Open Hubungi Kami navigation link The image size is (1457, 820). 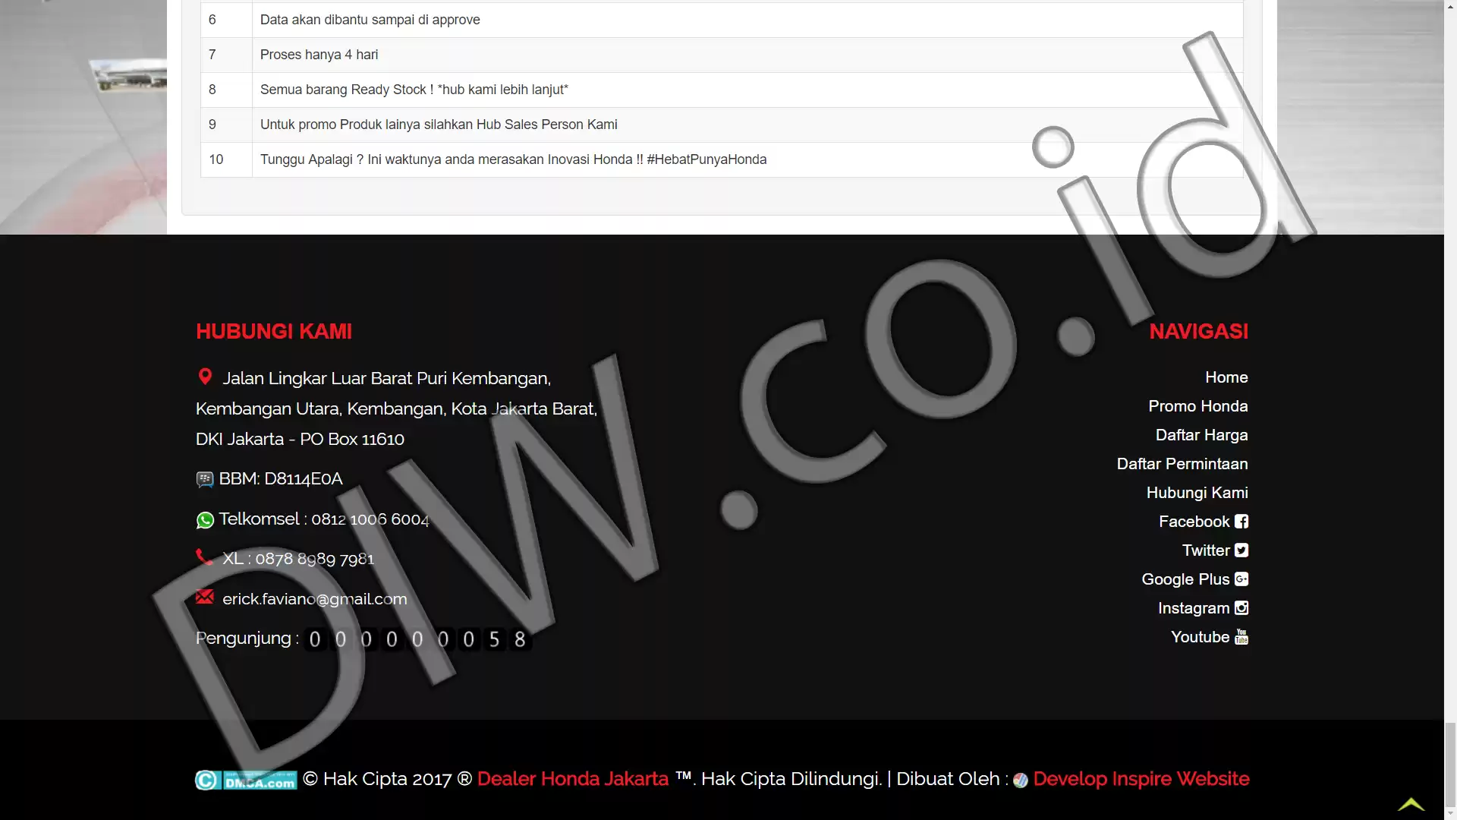coord(1197,493)
